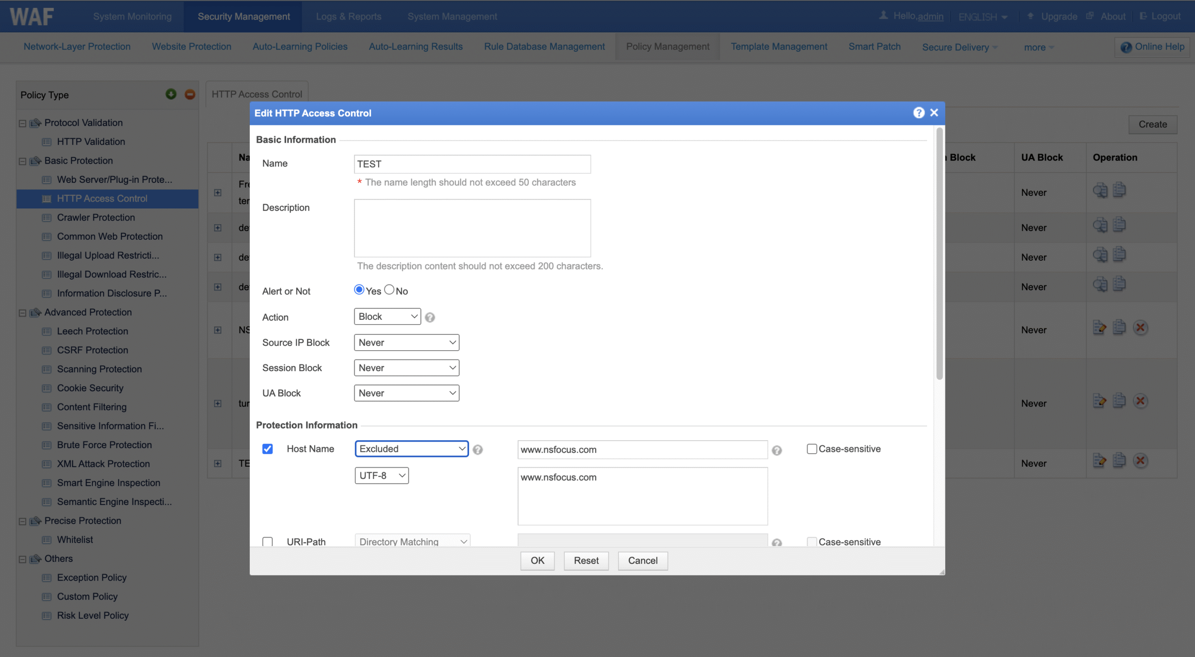
Task: Click help icon after host name text field
Action: tap(777, 450)
